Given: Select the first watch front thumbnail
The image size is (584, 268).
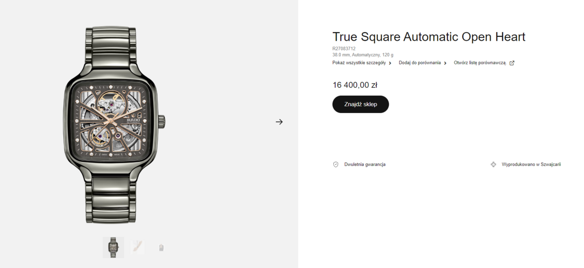Looking at the screenshot, I should click(113, 248).
